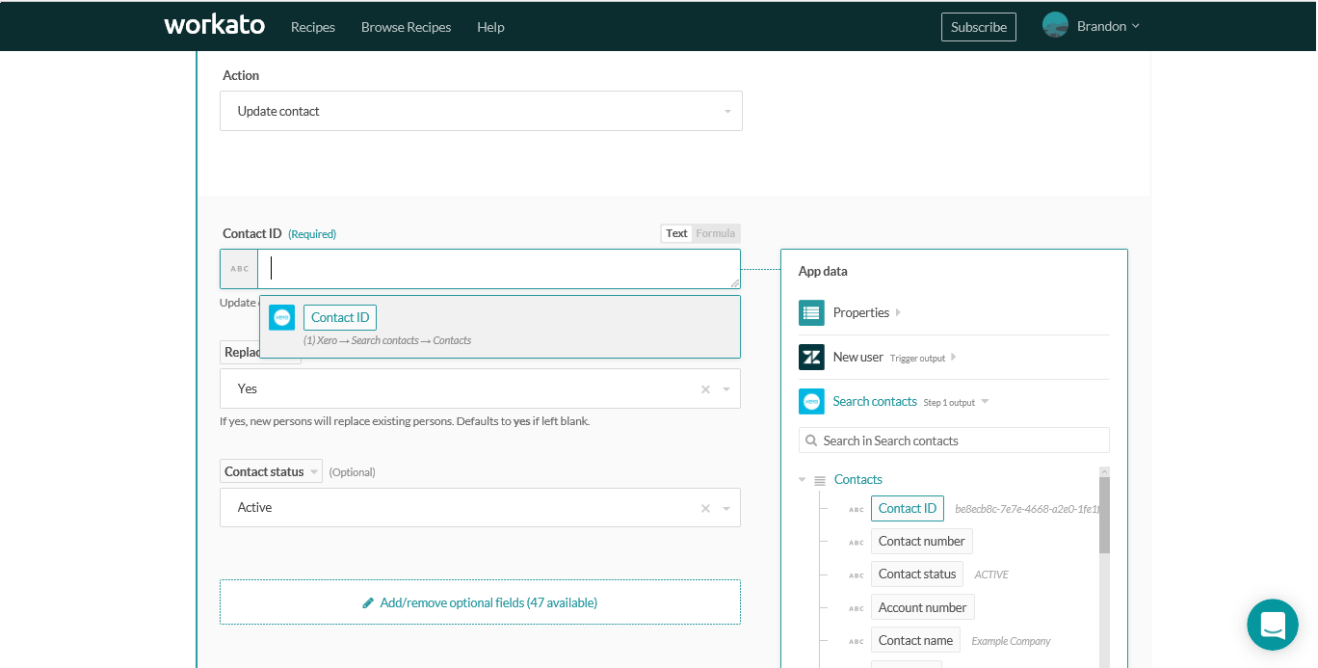1318x668 pixels.
Task: Open Recipes in the top navigation
Action: (x=313, y=27)
